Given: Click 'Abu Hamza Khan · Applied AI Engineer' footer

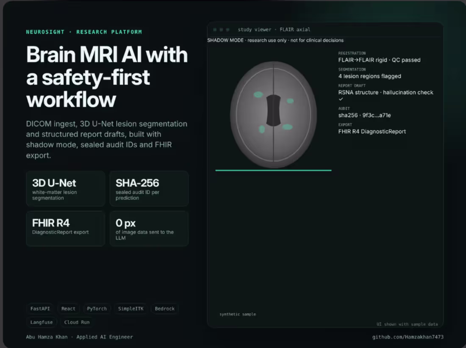Looking at the screenshot, I should point(79,337).
